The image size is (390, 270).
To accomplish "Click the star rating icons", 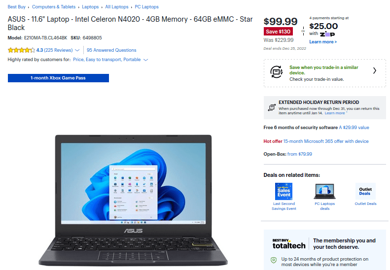I will [x=21, y=50].
